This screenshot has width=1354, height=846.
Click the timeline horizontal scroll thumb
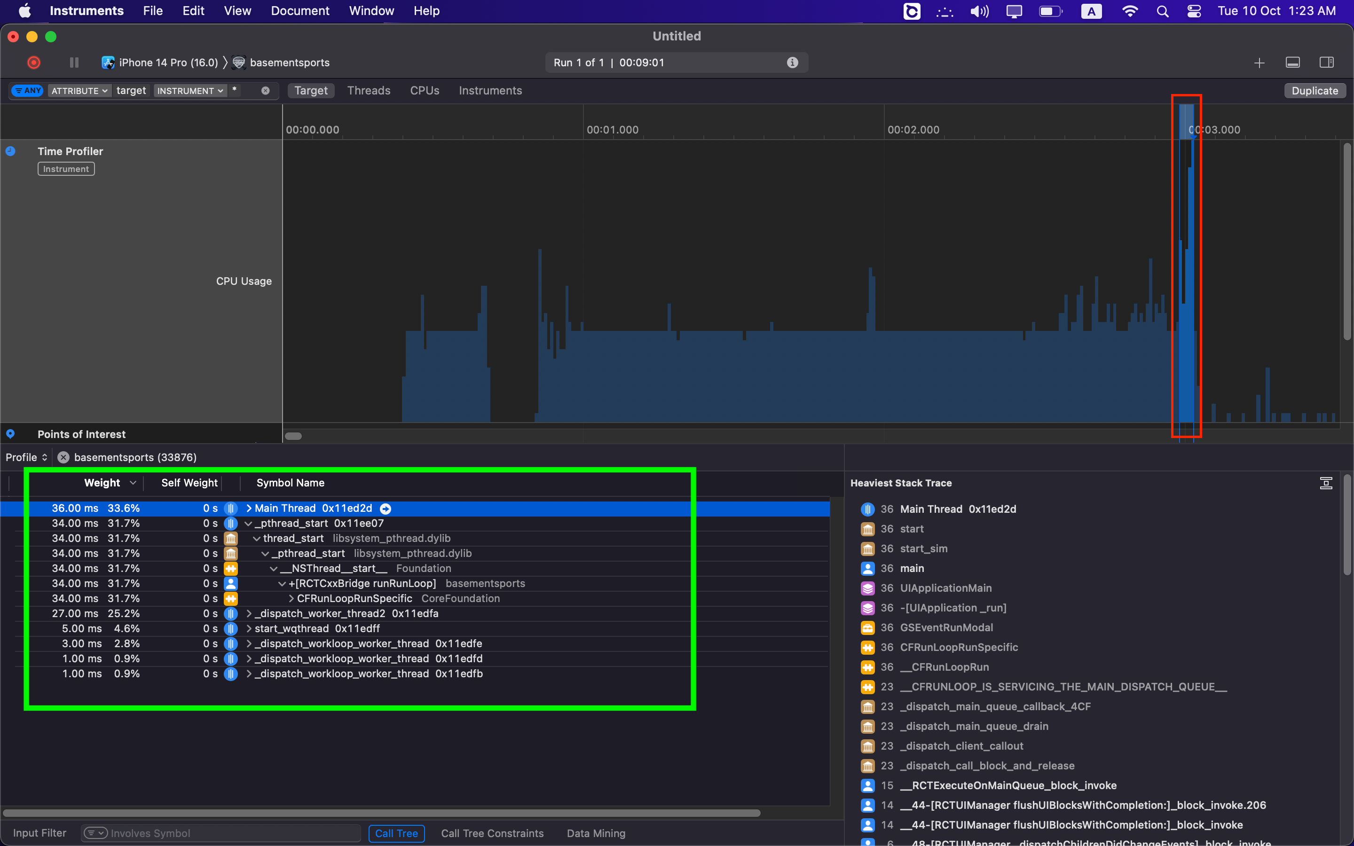294,436
